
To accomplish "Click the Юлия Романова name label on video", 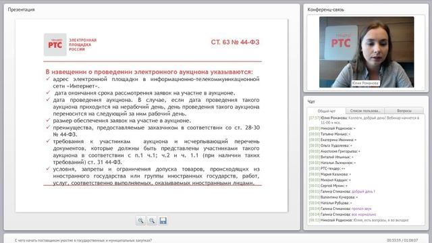I will pyautogui.click(x=365, y=83).
